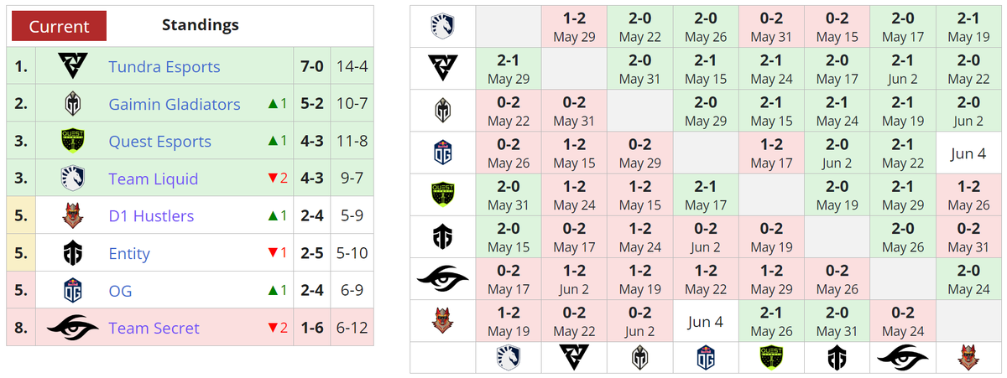1007x378 pixels.
Task: Select the Quest Esports logo in the standings
Action: pos(71,141)
